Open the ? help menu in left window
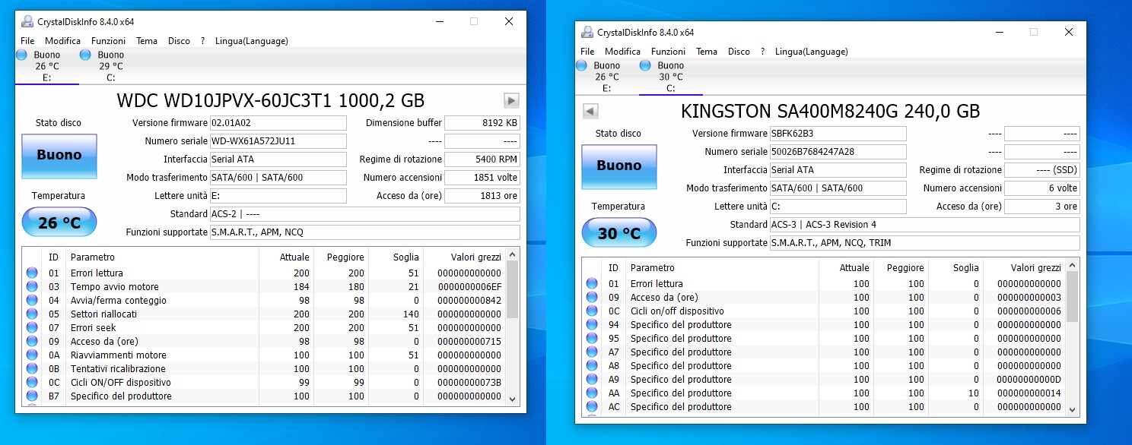The image size is (1132, 445). 202,41
